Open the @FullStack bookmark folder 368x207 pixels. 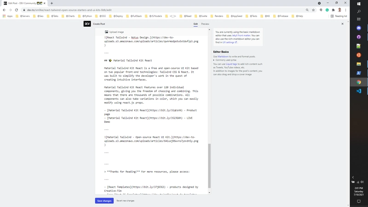(x=134, y=16)
